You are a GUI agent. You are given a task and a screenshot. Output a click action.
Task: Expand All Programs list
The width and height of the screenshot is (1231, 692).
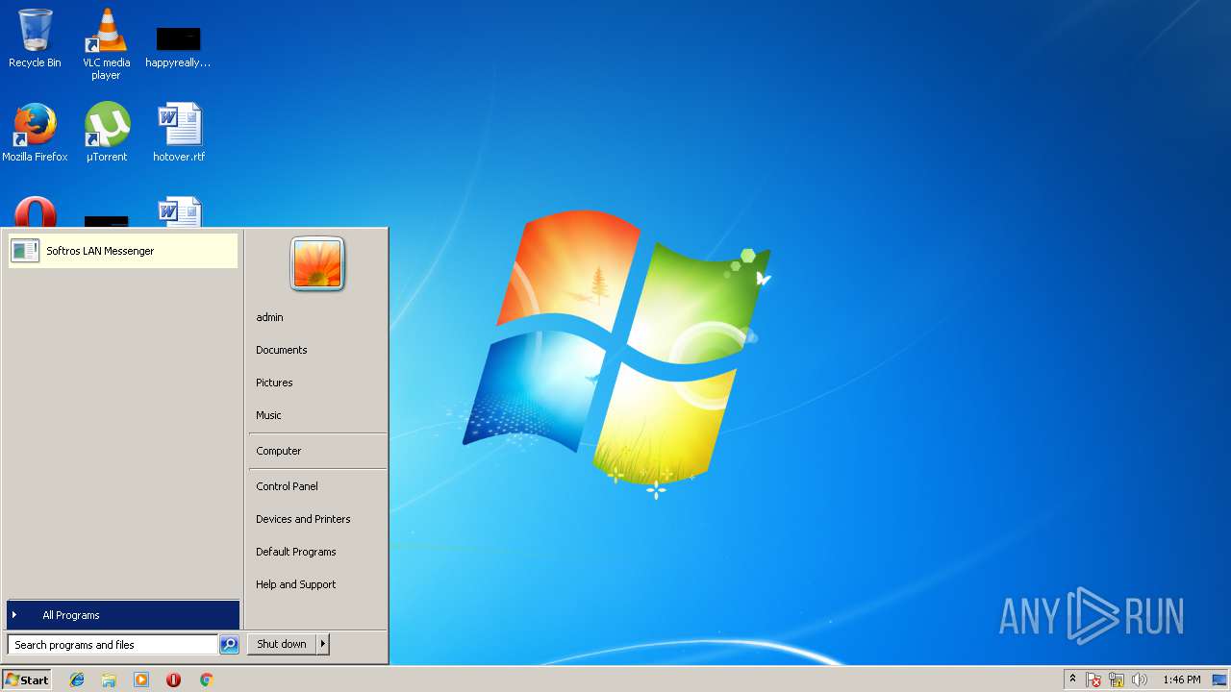click(x=123, y=615)
